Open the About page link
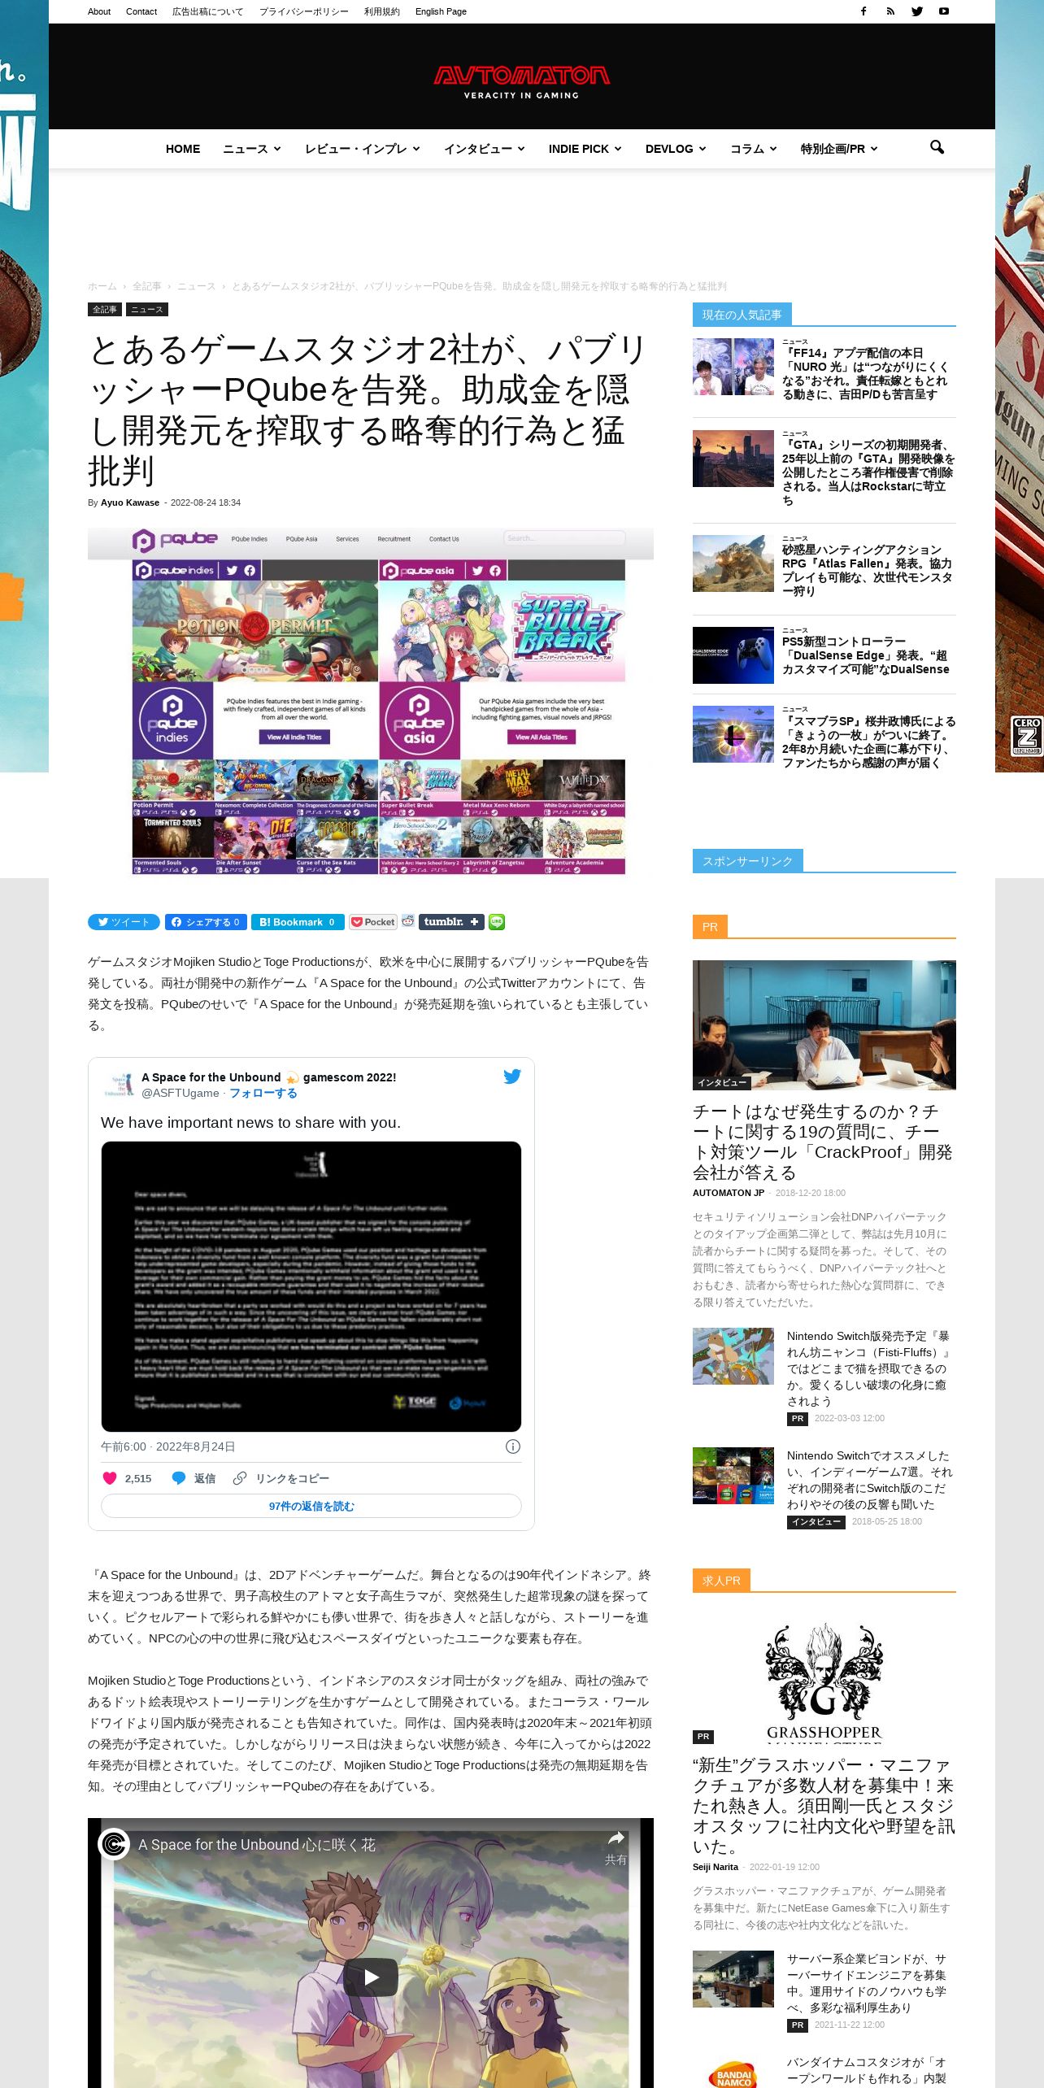Viewport: 1044px width, 2088px height. (x=99, y=11)
